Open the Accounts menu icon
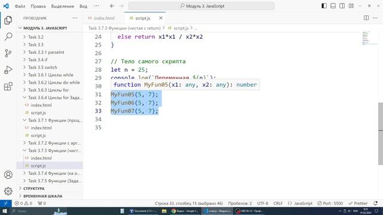383x215 pixels. [8, 174]
